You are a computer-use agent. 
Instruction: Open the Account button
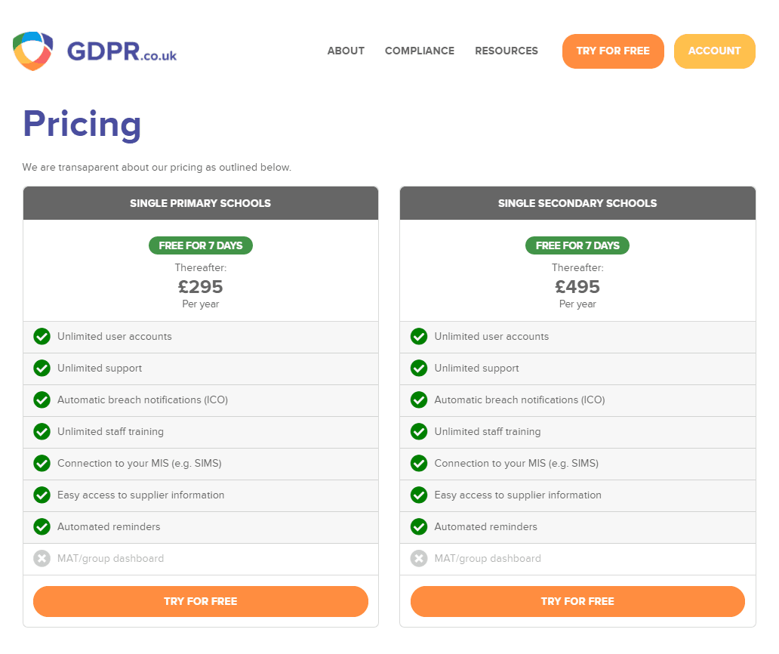714,51
